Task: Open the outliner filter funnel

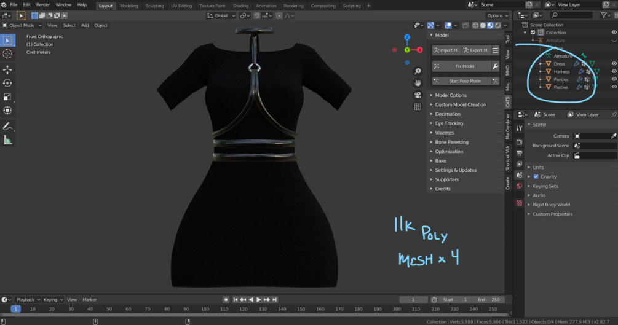Action: pos(604,15)
